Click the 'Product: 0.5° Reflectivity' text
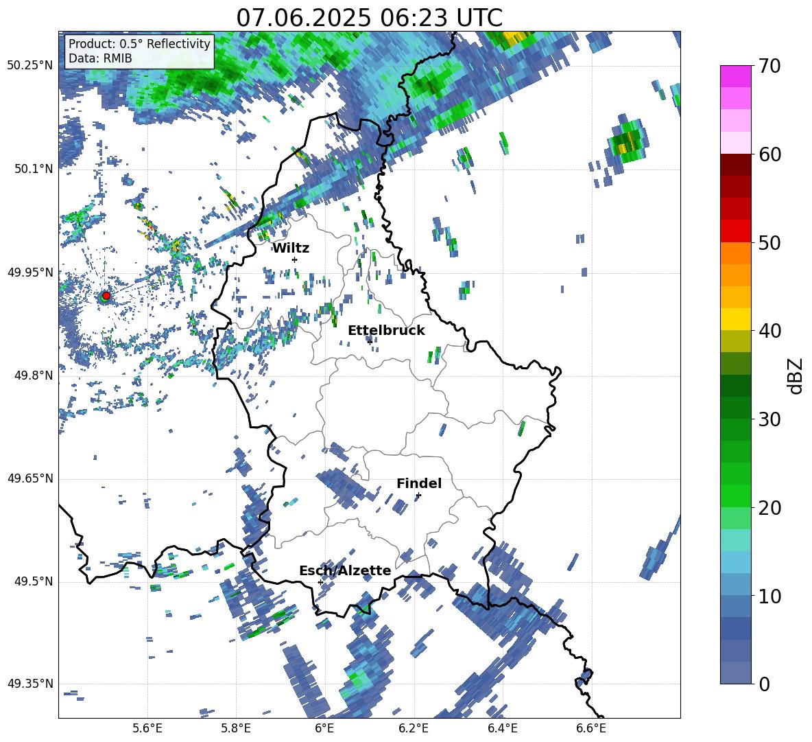The height and width of the screenshot is (742, 812). pyautogui.click(x=139, y=43)
